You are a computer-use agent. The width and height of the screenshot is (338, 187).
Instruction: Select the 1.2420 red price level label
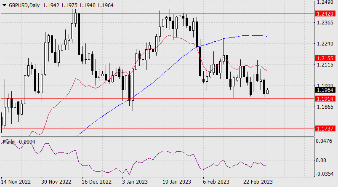pyautogui.click(x=325, y=13)
